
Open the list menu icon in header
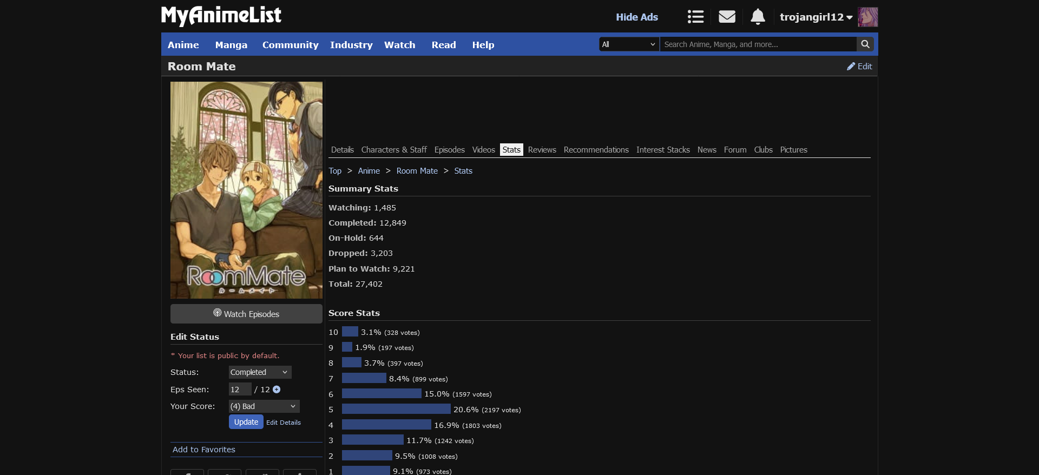point(695,17)
